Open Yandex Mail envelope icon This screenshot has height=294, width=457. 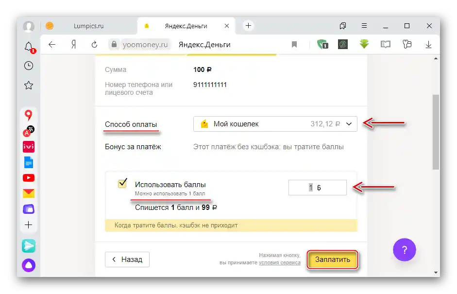click(x=29, y=193)
